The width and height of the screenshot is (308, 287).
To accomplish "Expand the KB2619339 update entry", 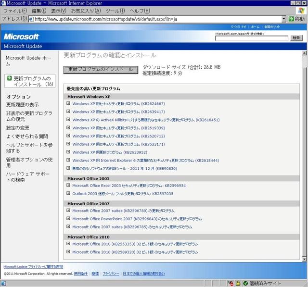I will click(68, 127).
